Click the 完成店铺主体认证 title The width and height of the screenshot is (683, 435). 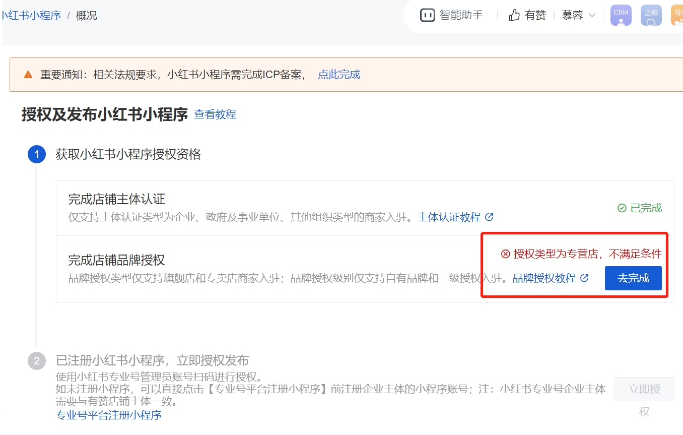point(116,199)
